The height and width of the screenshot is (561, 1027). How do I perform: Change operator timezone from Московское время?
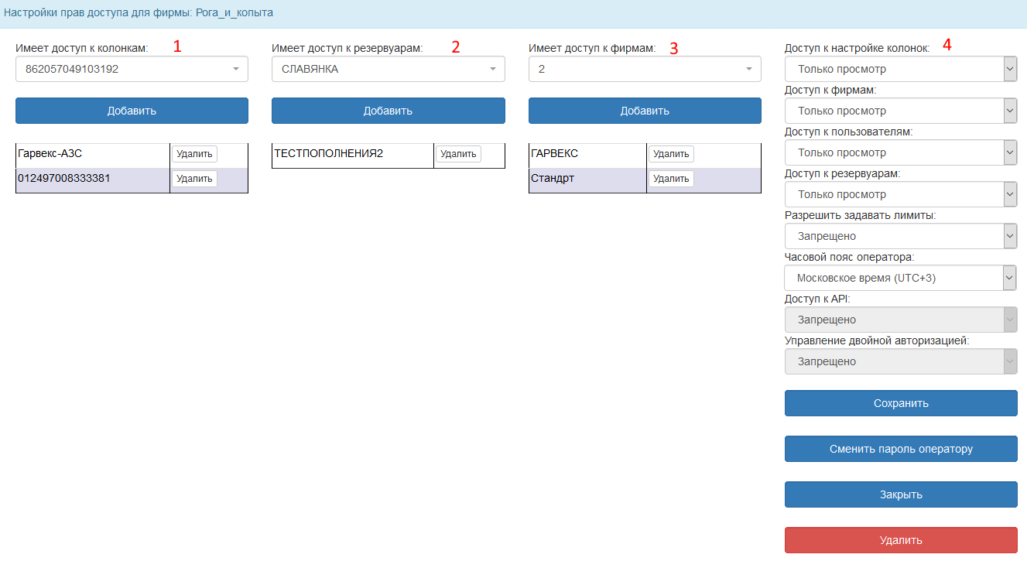point(900,278)
